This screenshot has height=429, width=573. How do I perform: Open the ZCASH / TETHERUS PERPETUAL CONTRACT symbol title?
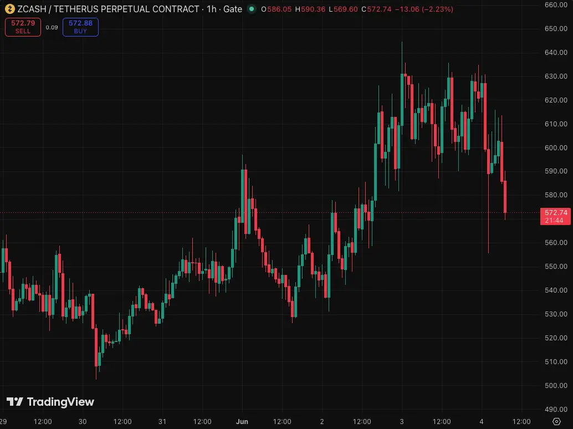pos(108,9)
